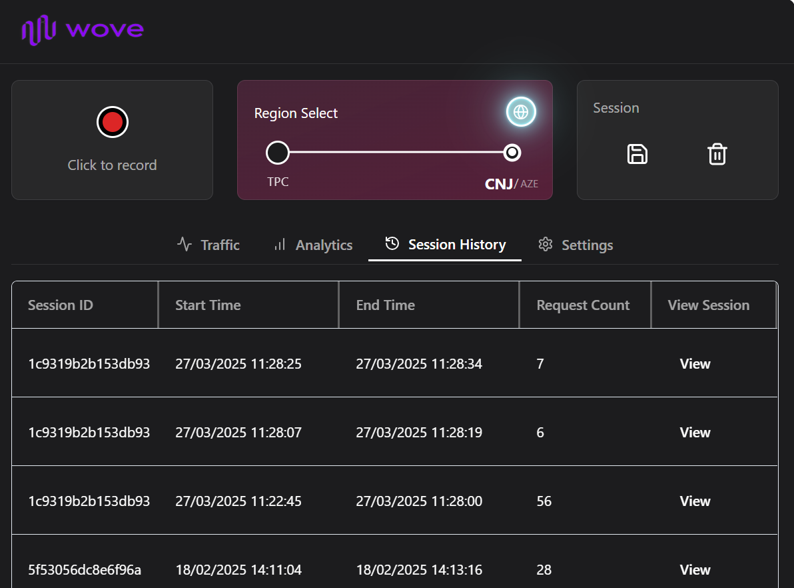View the session with 56 requests

(695, 501)
